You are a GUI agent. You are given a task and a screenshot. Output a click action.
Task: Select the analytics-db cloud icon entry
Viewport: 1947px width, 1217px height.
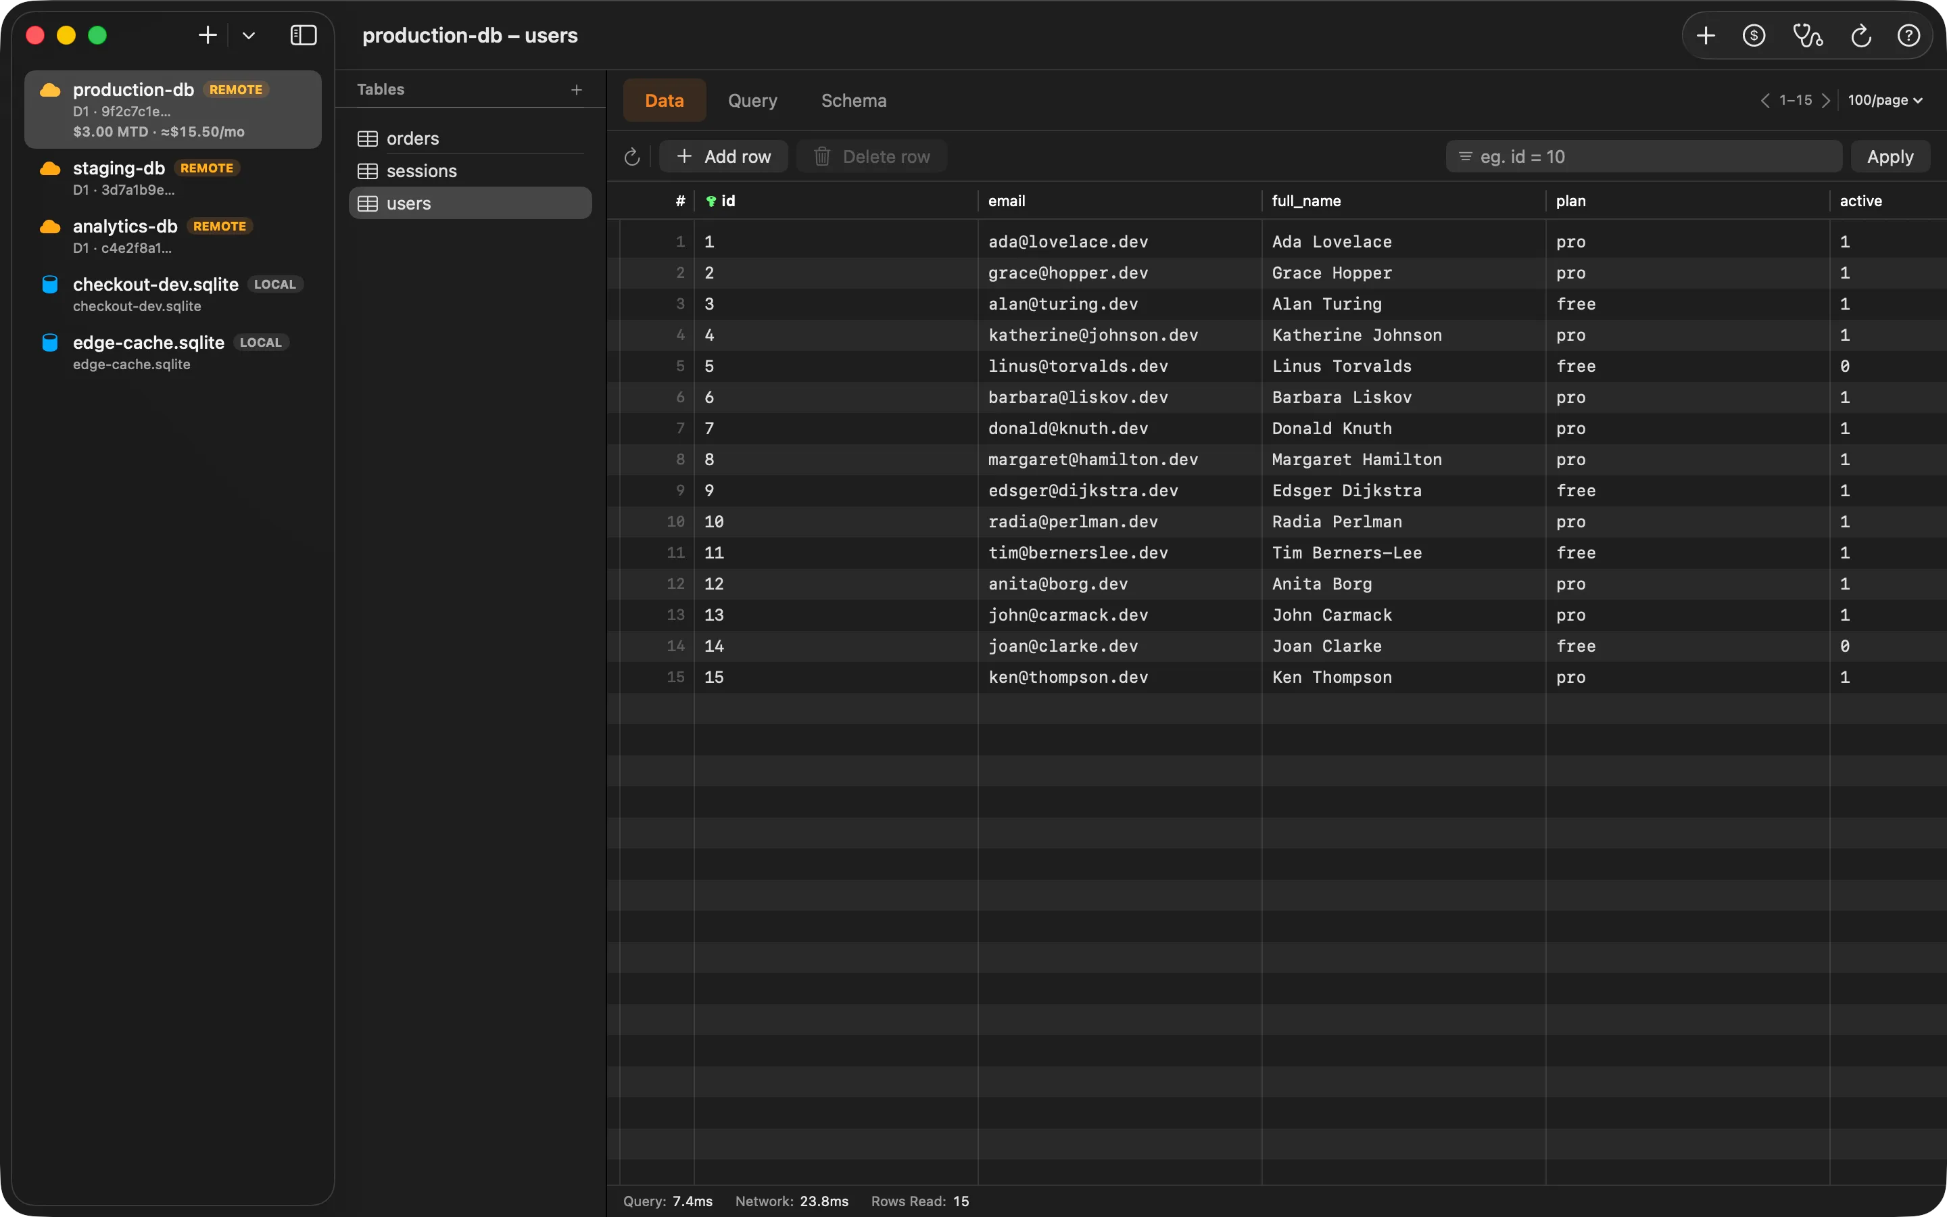(51, 226)
